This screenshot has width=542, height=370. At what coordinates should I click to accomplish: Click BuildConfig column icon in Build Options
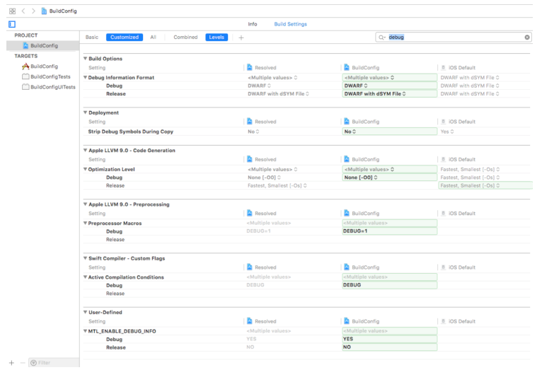[x=347, y=67]
